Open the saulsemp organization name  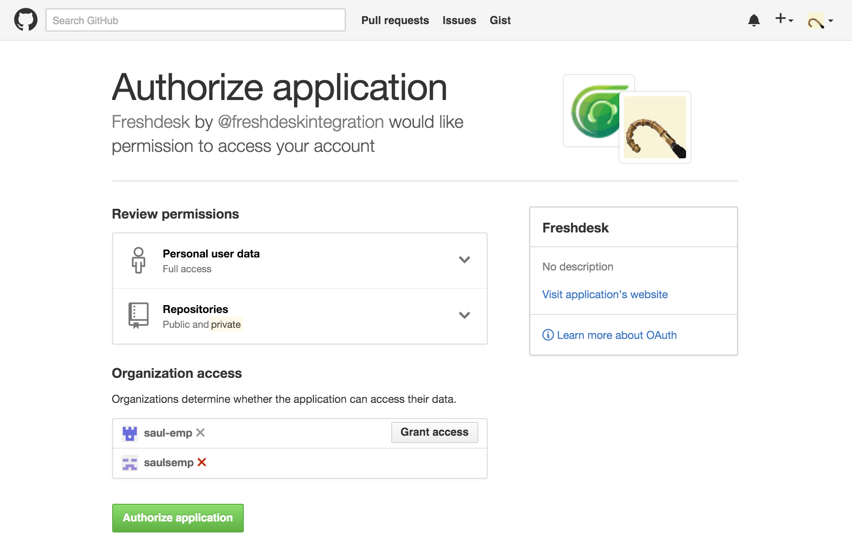[169, 463]
